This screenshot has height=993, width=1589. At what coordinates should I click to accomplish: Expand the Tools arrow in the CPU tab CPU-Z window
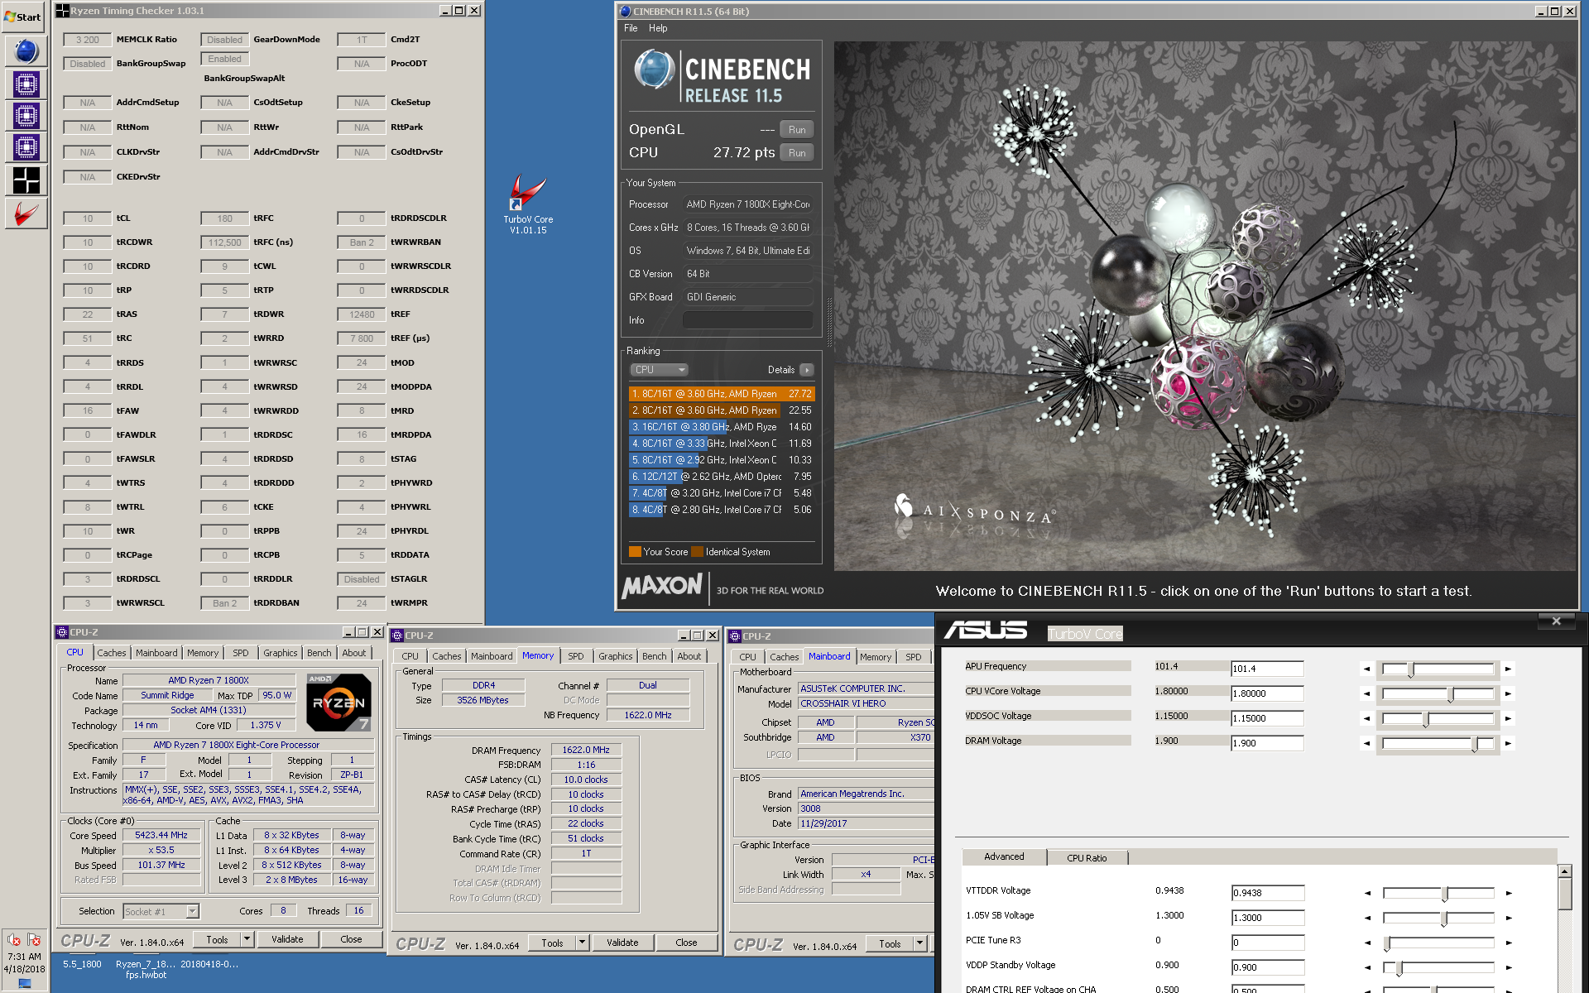pos(247,939)
